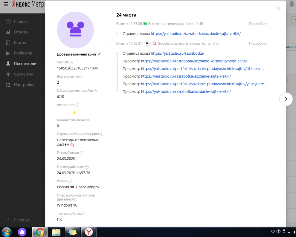Screen dimensions: 296x237
Task: Open the sibirskiy portfolio page link
Action: click(x=203, y=69)
